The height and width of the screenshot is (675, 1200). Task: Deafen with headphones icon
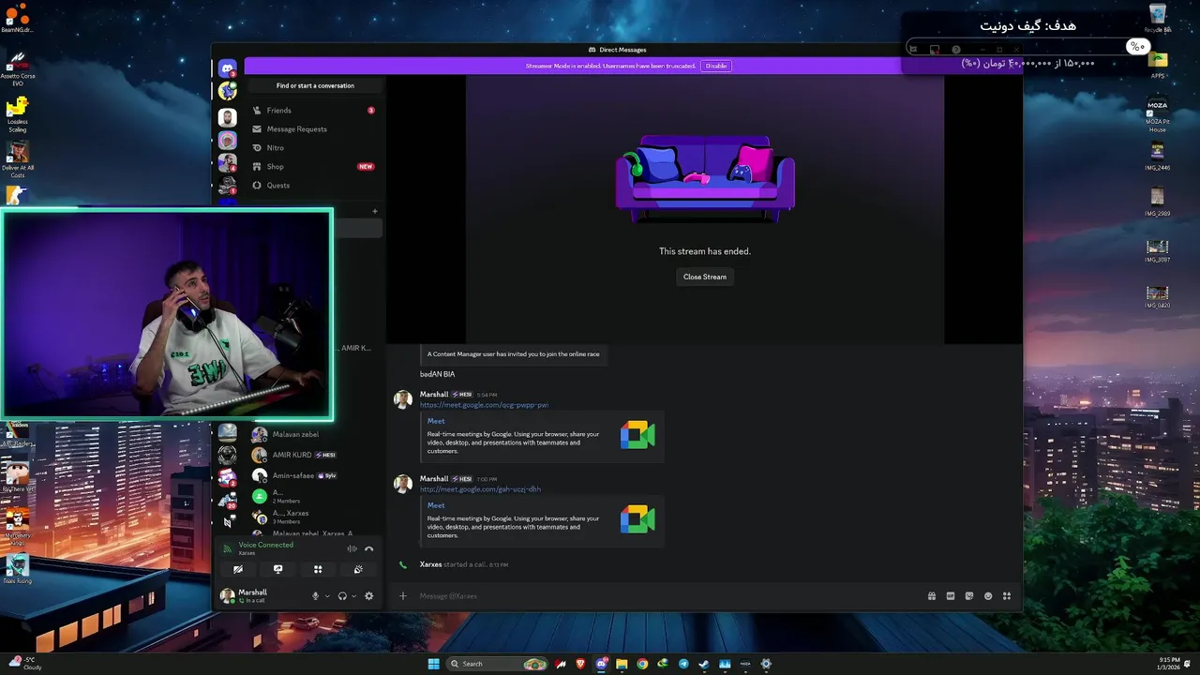[x=342, y=596]
